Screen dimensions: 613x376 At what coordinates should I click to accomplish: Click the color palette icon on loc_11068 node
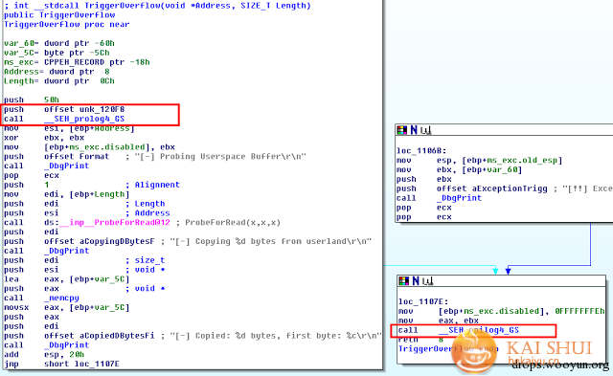(402, 130)
